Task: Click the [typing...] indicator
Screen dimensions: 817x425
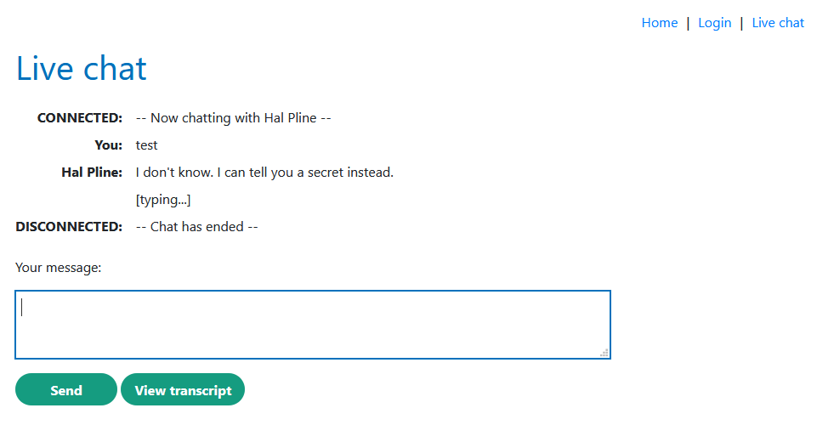Action: [x=162, y=200]
